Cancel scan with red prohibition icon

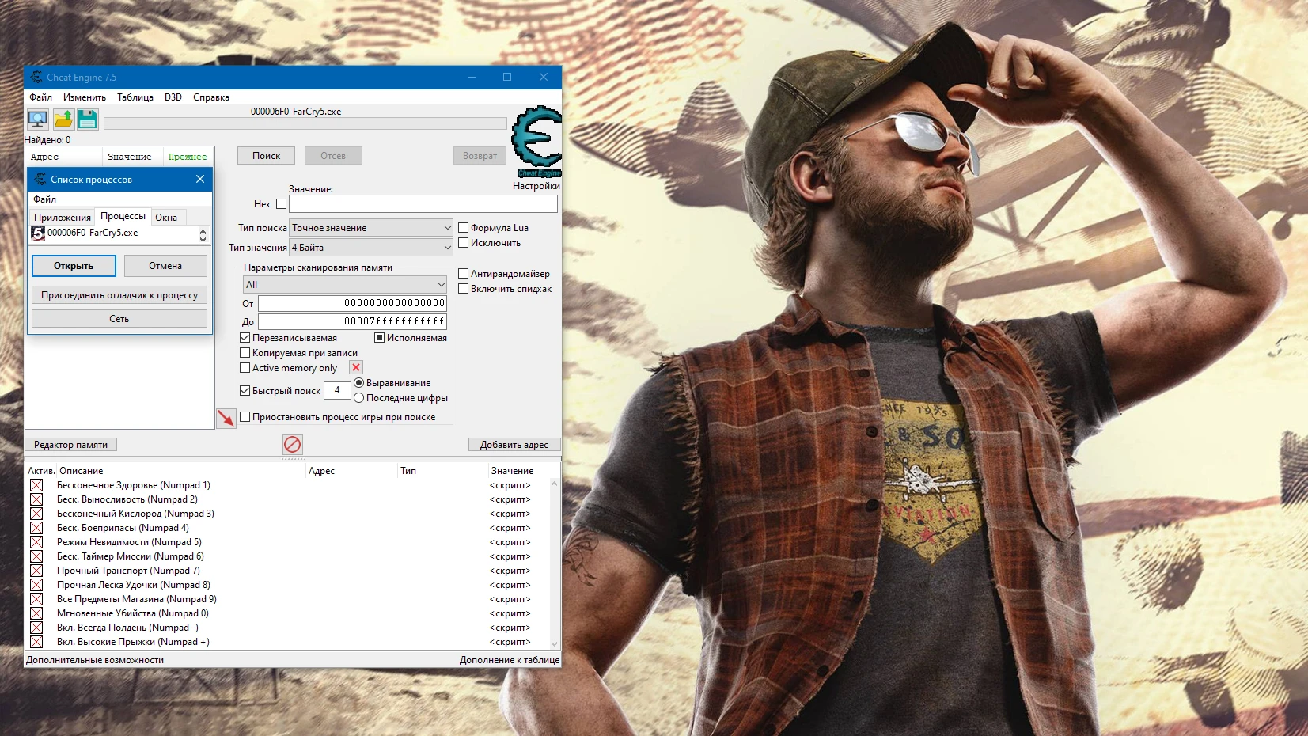coord(292,445)
